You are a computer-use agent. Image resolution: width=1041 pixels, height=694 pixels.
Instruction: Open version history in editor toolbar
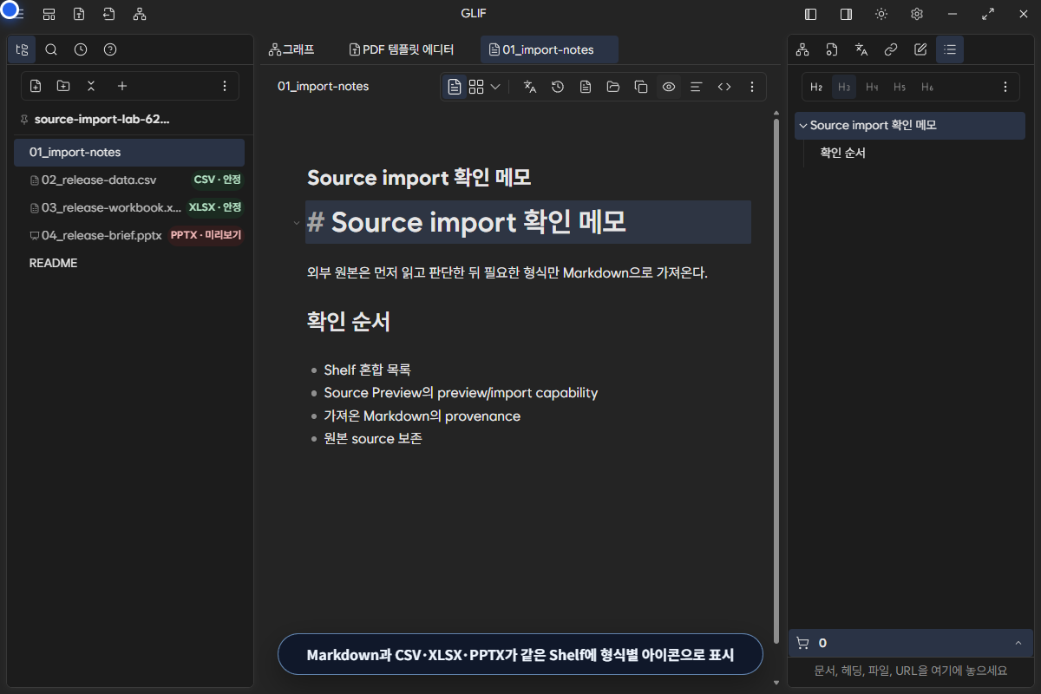click(x=558, y=87)
